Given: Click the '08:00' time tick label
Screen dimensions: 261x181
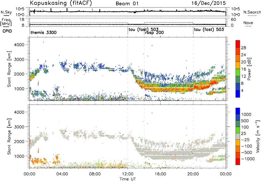Looking at the screenshot, I should pyautogui.click(x=95, y=174).
